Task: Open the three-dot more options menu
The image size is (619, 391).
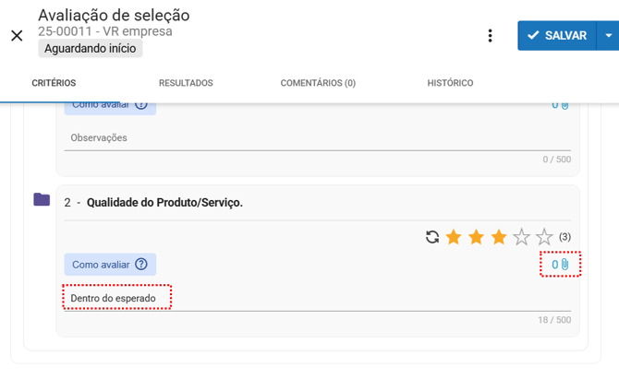Action: tap(490, 36)
